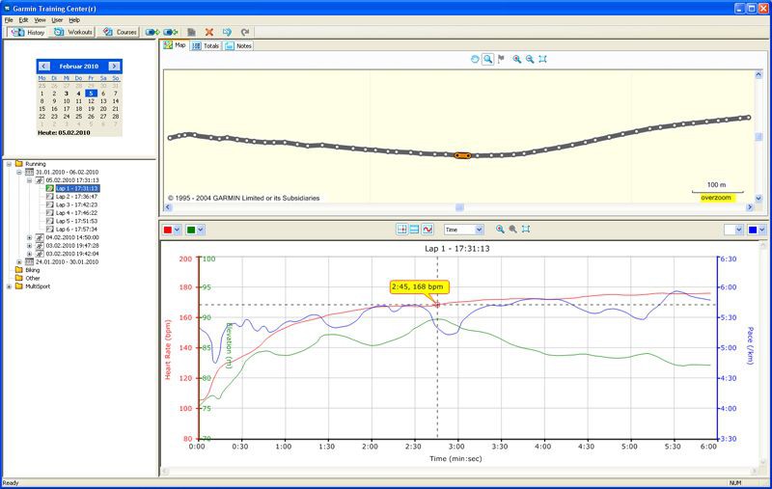772x489 pixels.
Task: Click the Other folder icon
Action: click(x=19, y=278)
